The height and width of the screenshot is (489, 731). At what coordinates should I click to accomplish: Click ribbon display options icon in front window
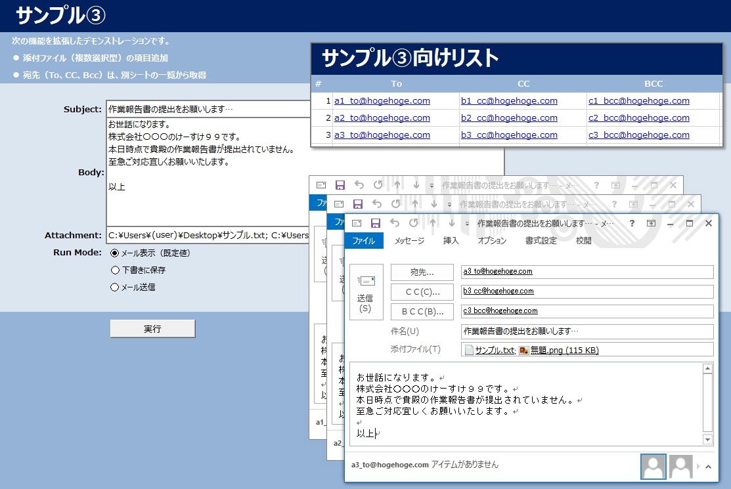[651, 223]
